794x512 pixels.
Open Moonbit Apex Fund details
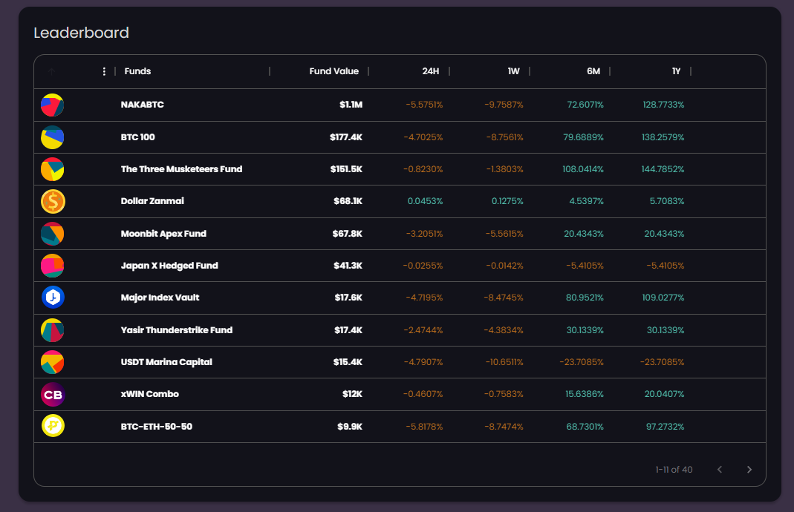(x=163, y=234)
